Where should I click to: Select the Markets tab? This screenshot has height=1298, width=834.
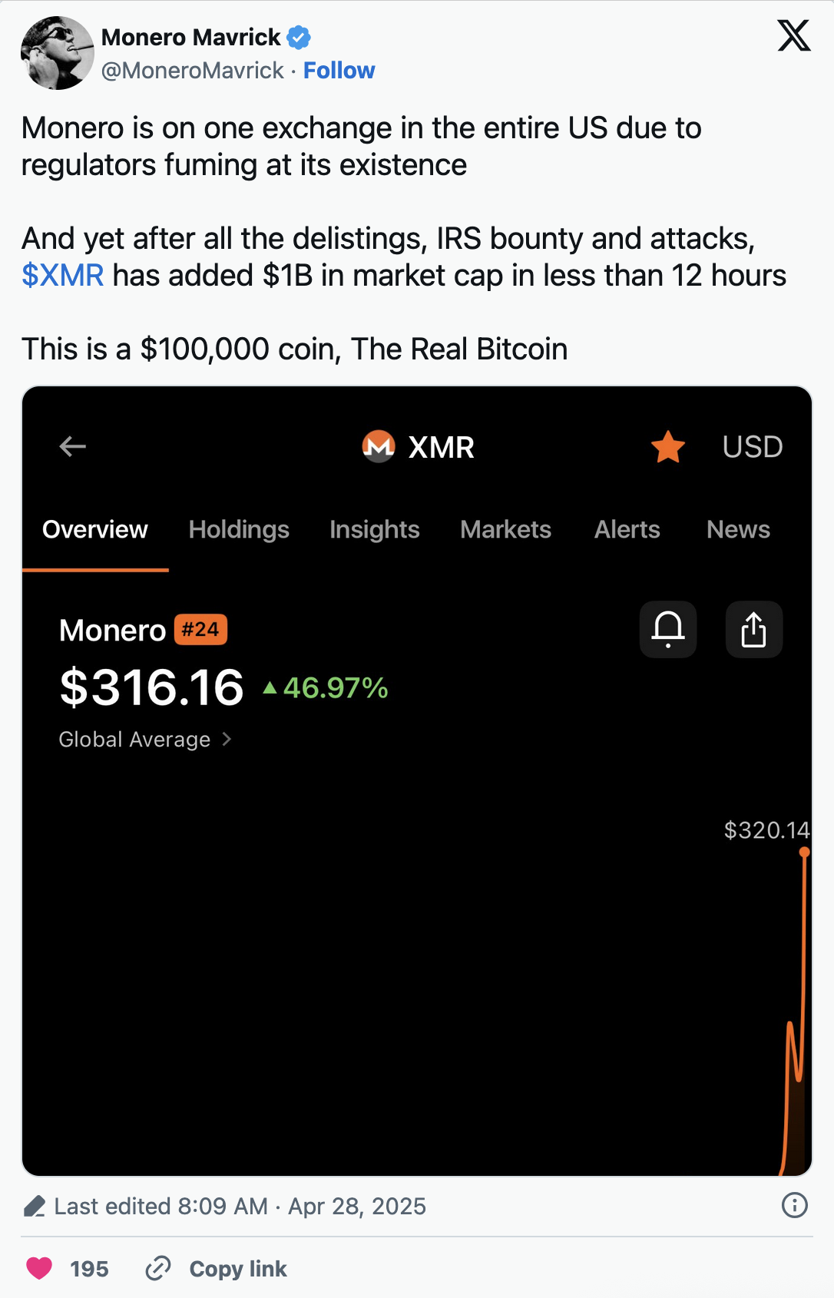click(505, 529)
